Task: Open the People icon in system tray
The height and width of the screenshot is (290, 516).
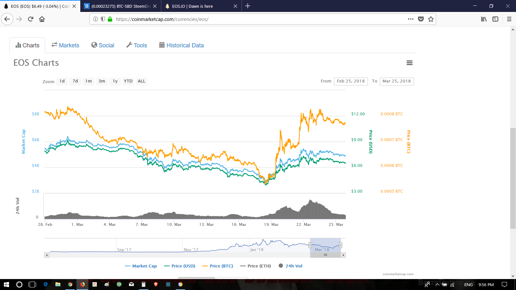Action: pyautogui.click(x=427, y=285)
